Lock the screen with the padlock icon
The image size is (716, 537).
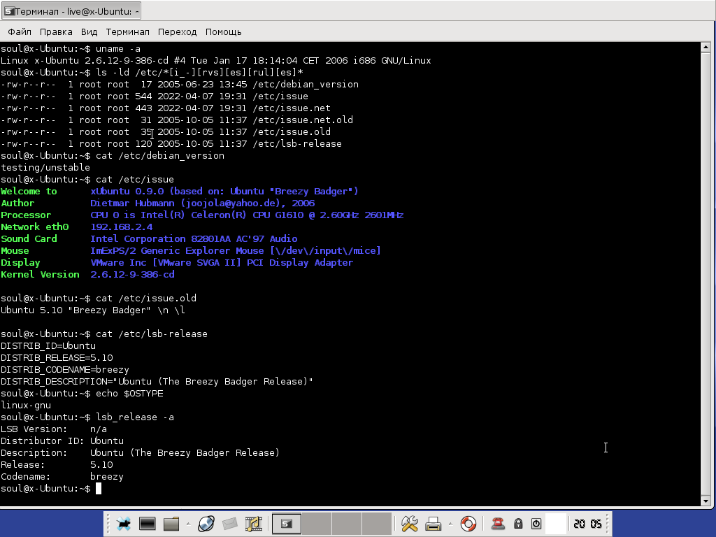[518, 523]
